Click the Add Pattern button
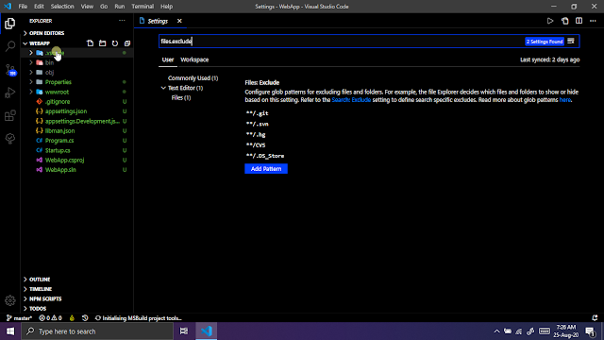The width and height of the screenshot is (604, 340). (266, 168)
